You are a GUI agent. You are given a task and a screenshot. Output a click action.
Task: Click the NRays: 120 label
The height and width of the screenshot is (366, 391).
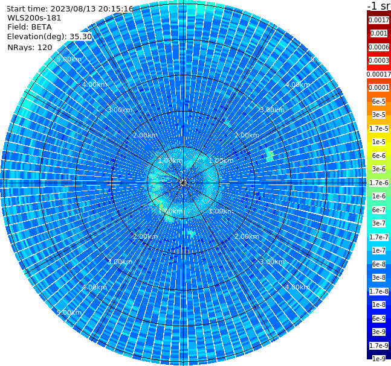click(30, 47)
